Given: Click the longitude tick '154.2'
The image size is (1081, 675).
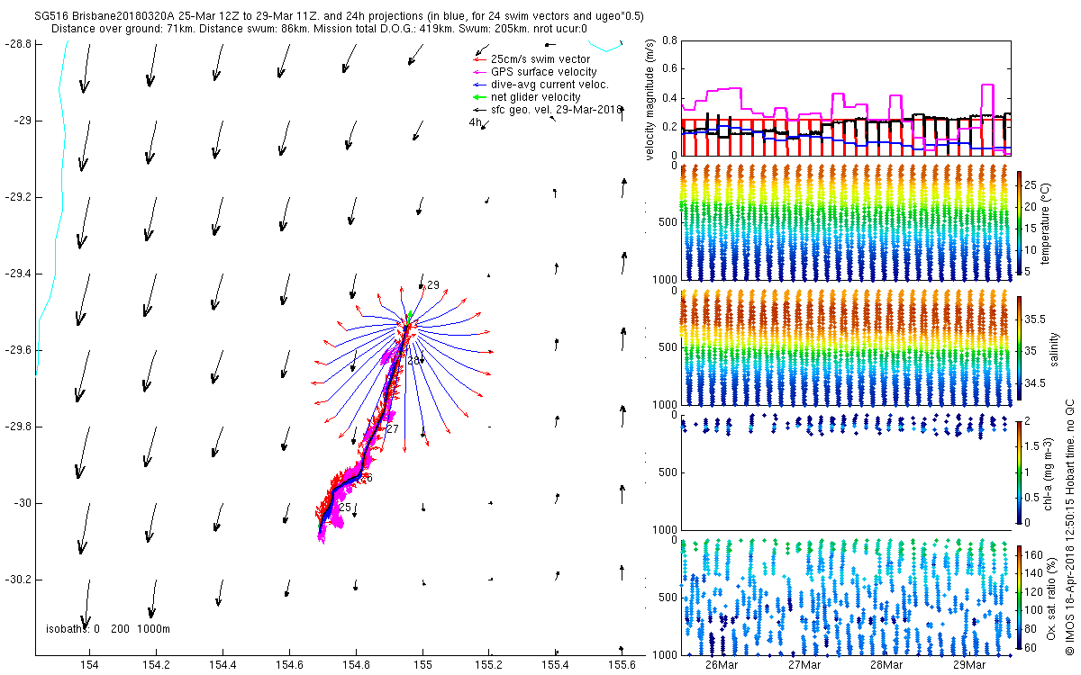Looking at the screenshot, I should click(156, 664).
